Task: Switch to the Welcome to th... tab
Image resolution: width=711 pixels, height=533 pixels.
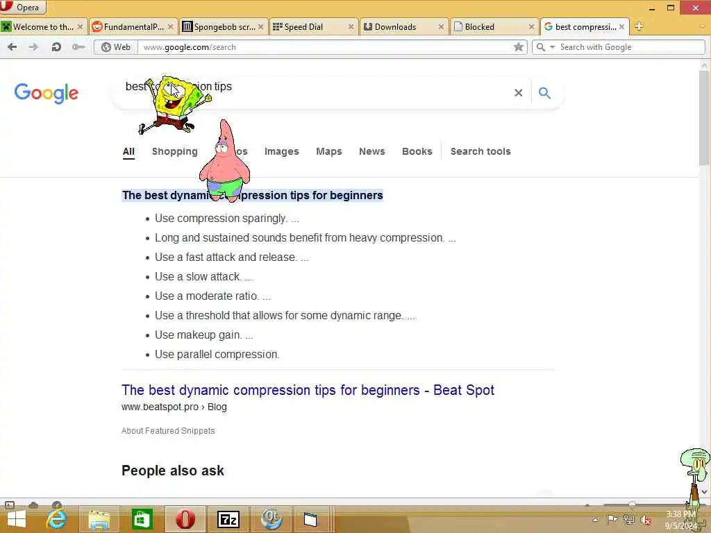Action: [42, 27]
